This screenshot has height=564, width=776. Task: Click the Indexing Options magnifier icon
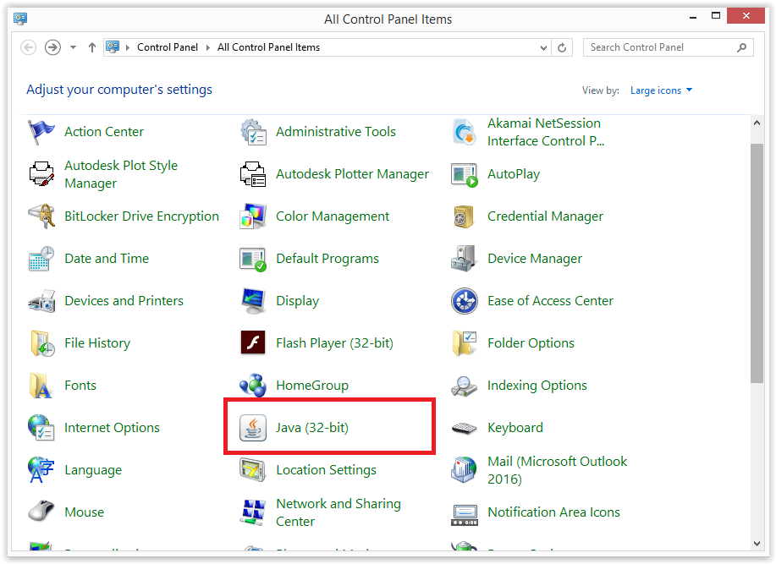[x=465, y=386]
